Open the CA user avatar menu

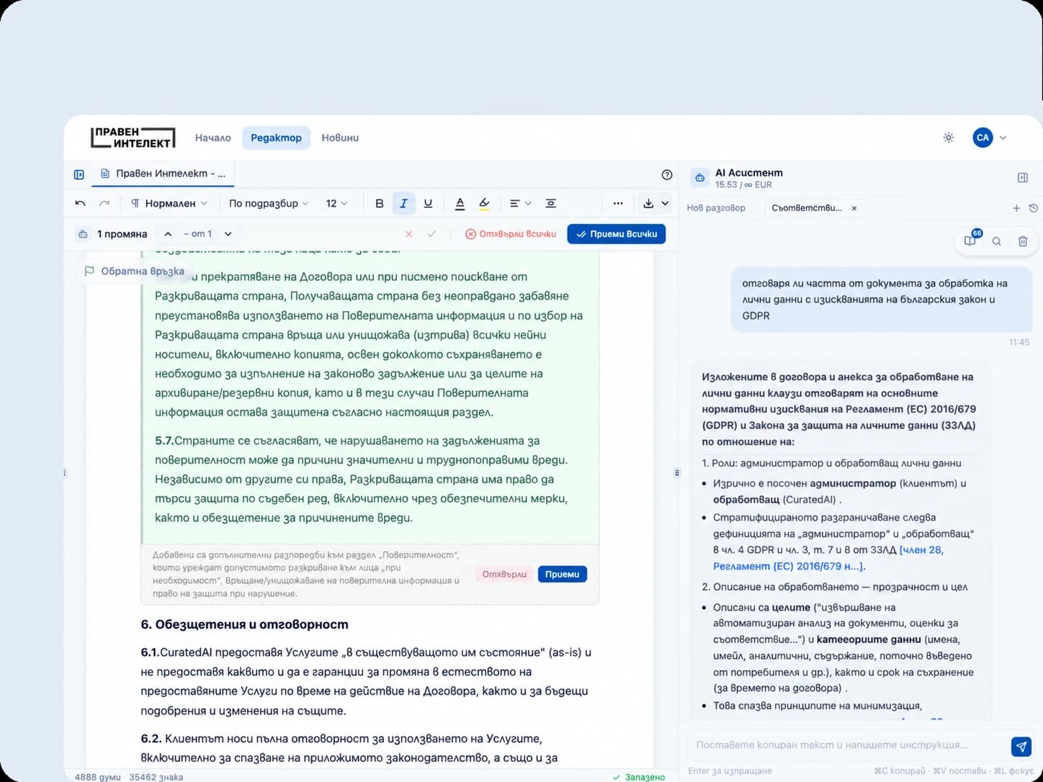tap(982, 138)
